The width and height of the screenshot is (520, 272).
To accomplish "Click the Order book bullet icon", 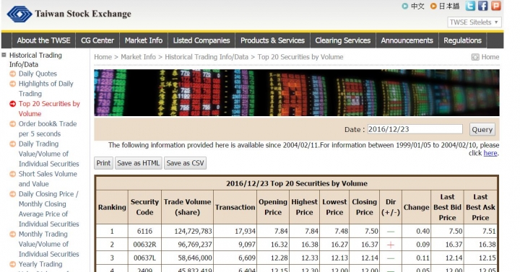I will pos(12,124).
